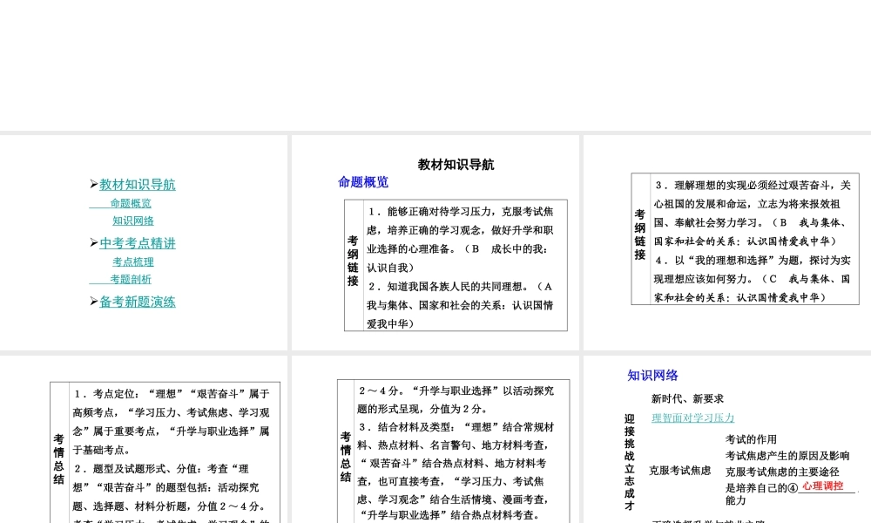Click the paragraph starting 4．以“我的理想和选择”

[753, 279]
